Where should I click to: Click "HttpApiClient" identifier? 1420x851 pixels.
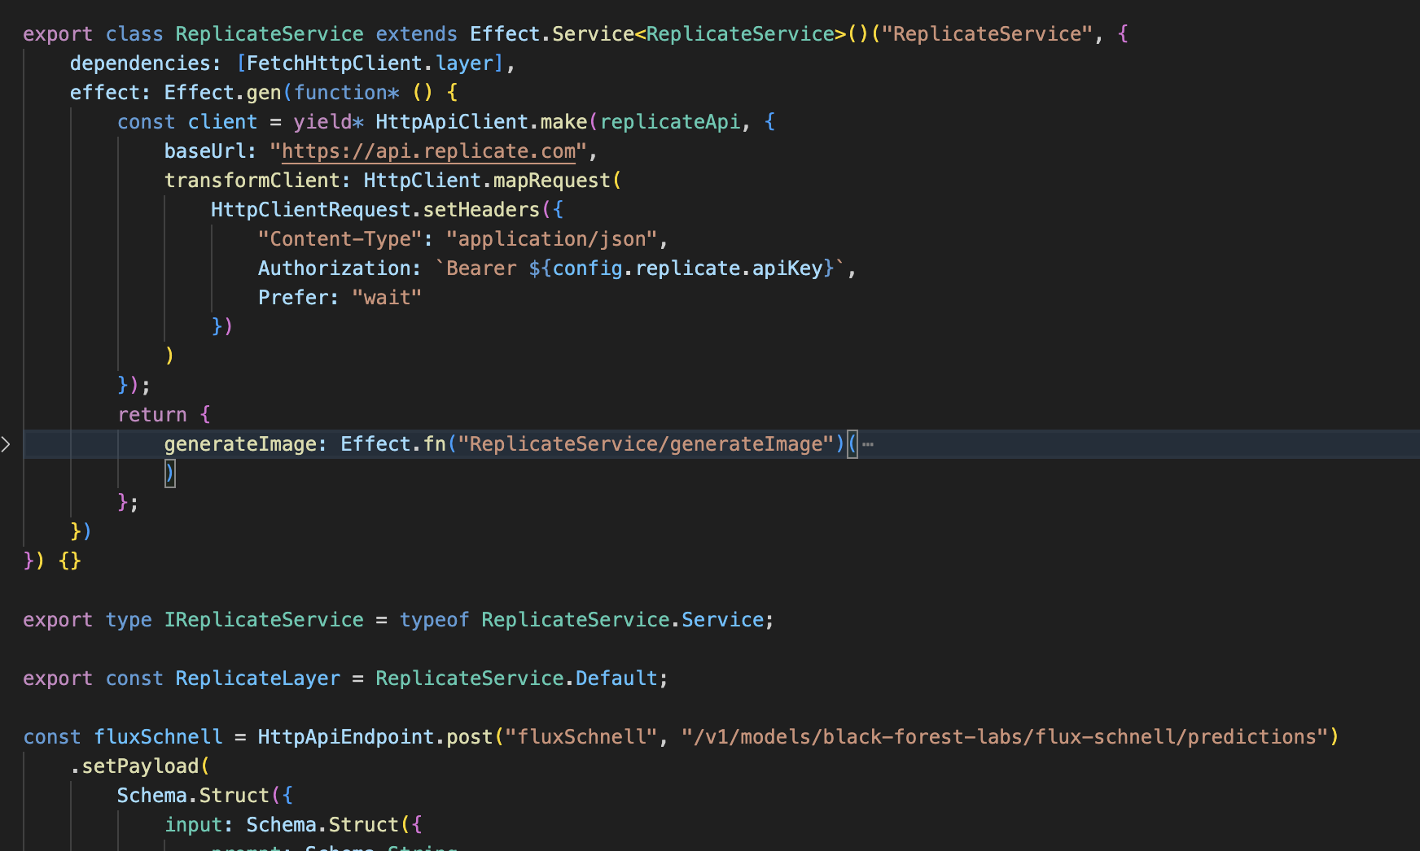[452, 122]
